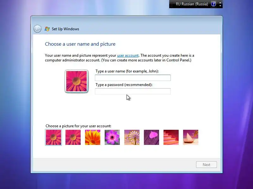Choose the sailboat picture
The image size is (253, 189).
(191, 137)
